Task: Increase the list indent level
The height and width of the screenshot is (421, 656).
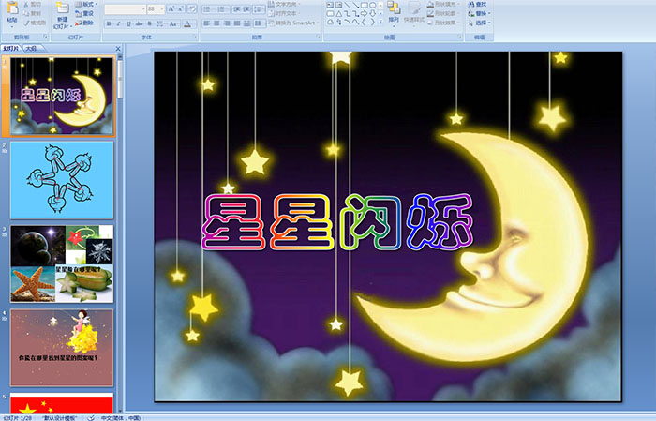Action: point(246,9)
